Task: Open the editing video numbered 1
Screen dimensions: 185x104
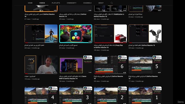Action: (145, 95)
